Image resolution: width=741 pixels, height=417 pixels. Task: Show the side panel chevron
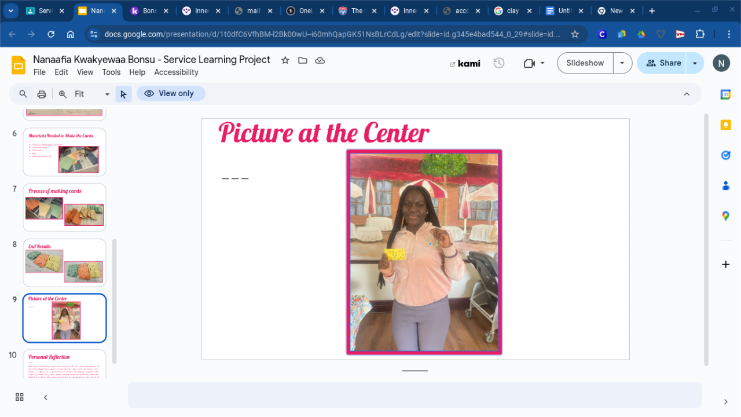(725, 401)
